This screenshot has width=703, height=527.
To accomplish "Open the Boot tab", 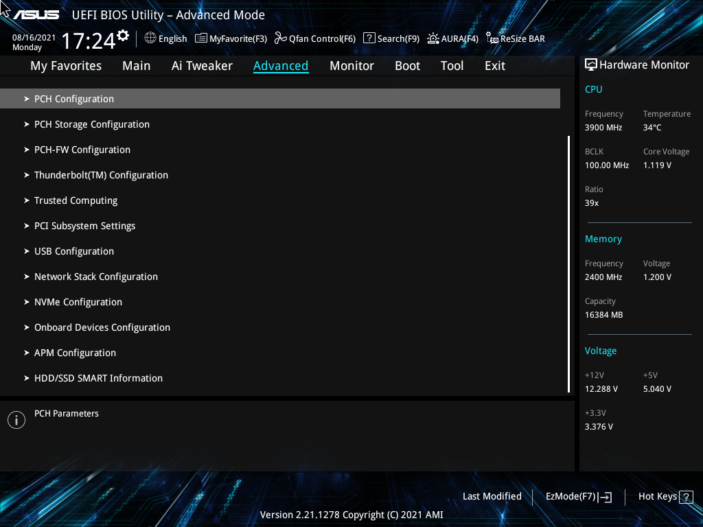I will (408, 66).
